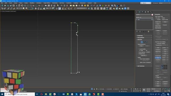Open the Modifiers menu
Image resolution: width=171 pixels, height=96 pixels.
click(x=32, y=3)
